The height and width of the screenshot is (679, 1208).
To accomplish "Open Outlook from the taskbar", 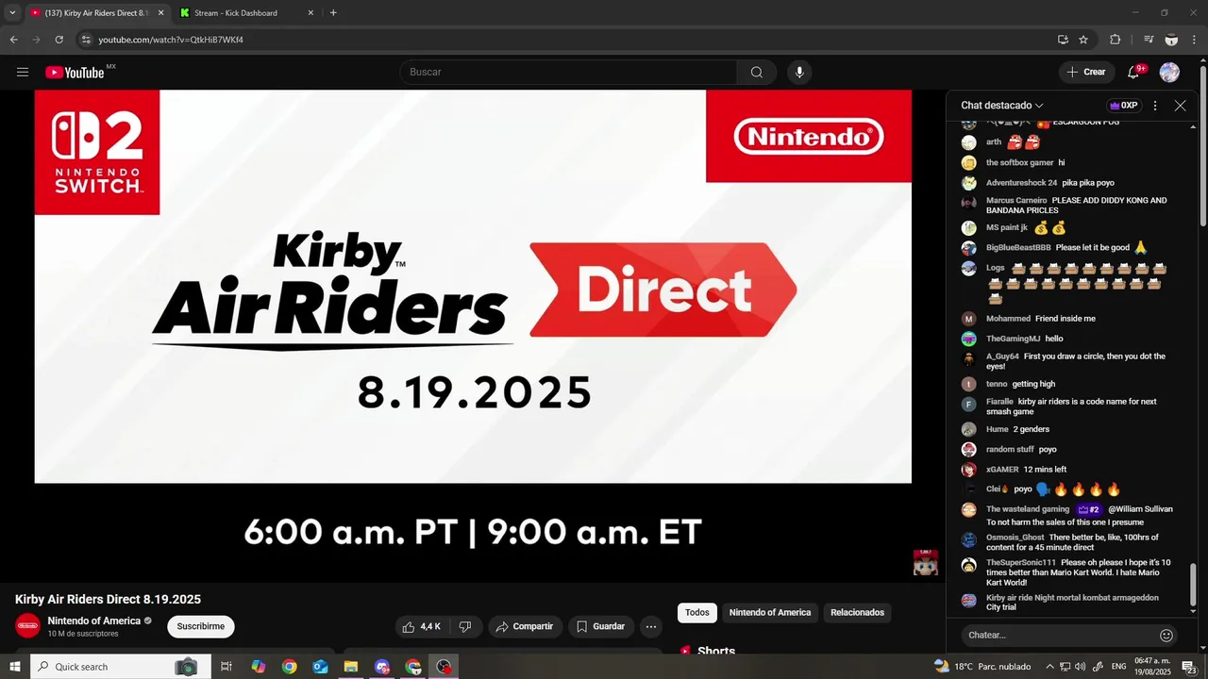I will coord(320,667).
